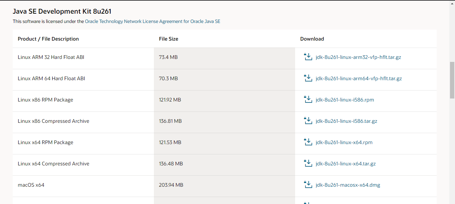The height and width of the screenshot is (204, 455).
Task: Download jdk-8u261-linux-x64.rpm file link
Action: pos(344,142)
